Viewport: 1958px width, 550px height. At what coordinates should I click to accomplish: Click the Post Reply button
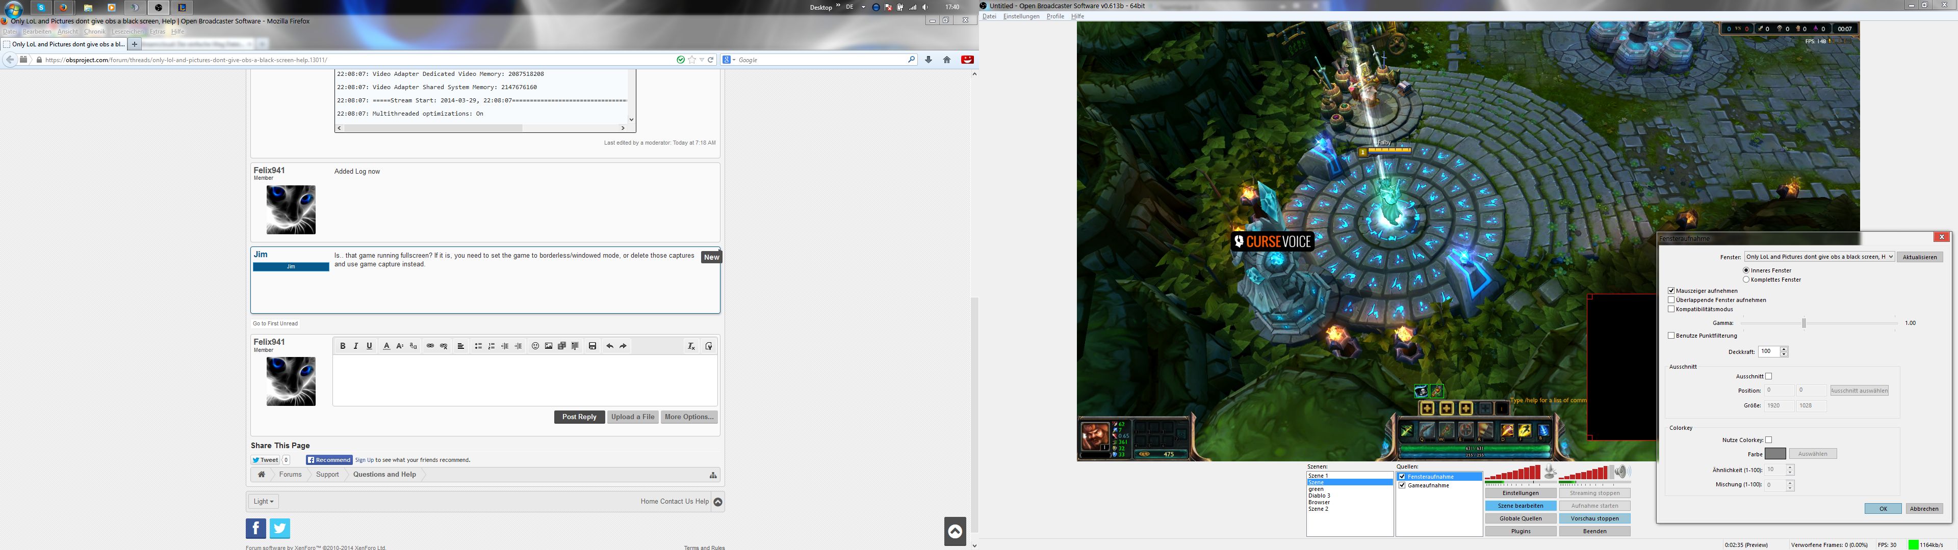tap(579, 417)
